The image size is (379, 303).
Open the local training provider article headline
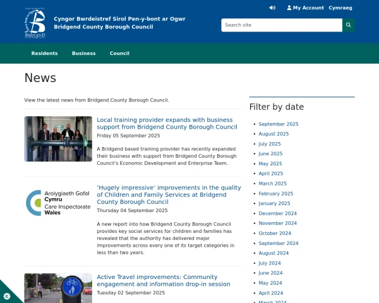coord(167,123)
